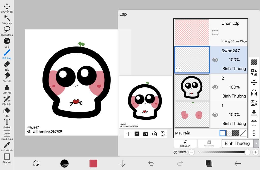Open the layers button showing 3
Screen dimensions: 260x170
coord(209,163)
